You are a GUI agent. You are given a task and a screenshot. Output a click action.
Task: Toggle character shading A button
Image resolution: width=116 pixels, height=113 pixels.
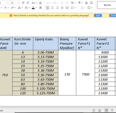coord(41,8)
